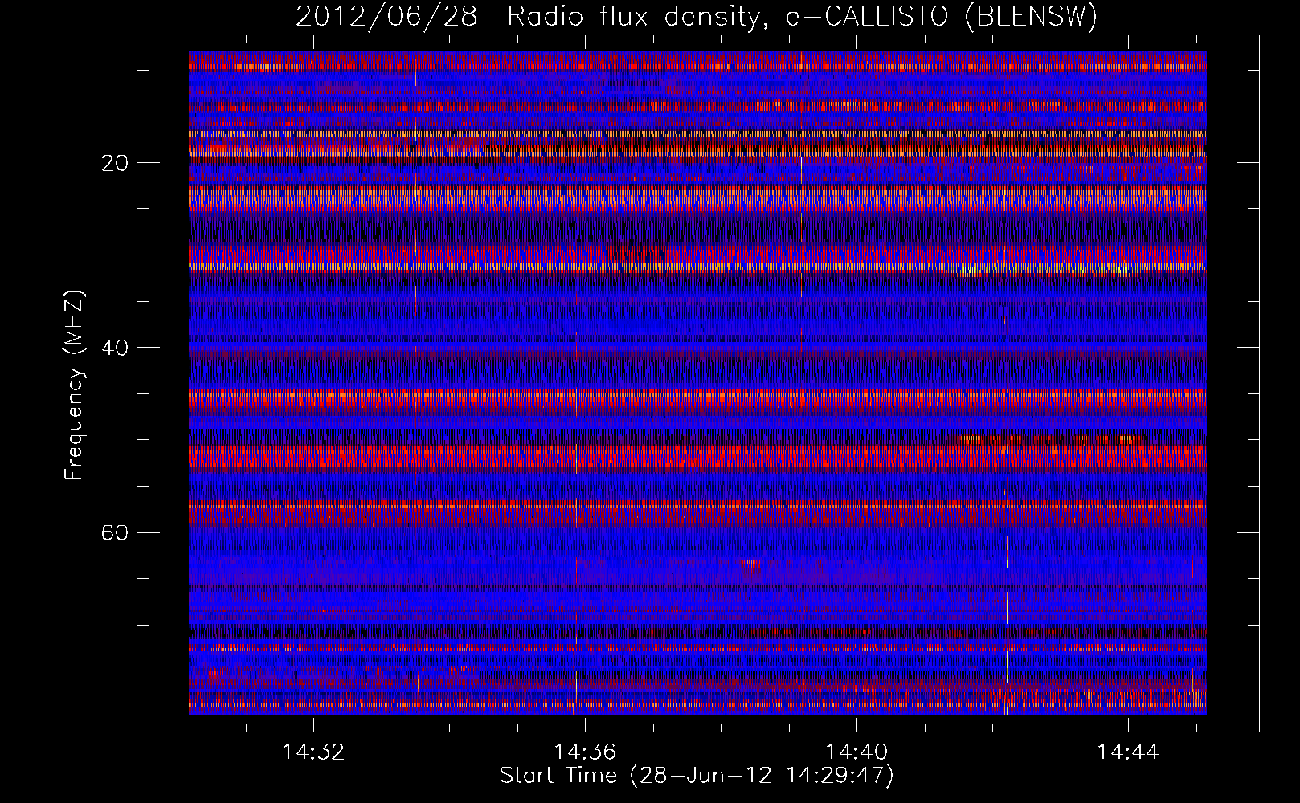Click the 60 MHz frequency tick label
Image resolution: width=1300 pixels, height=803 pixels.
[116, 532]
